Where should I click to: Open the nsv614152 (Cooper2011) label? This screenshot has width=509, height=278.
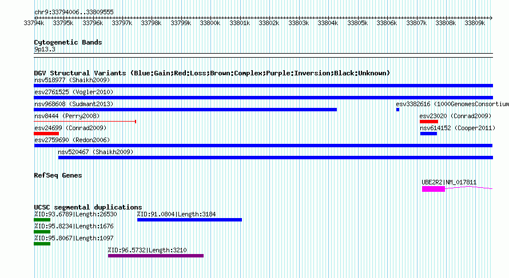pyautogui.click(x=458, y=128)
